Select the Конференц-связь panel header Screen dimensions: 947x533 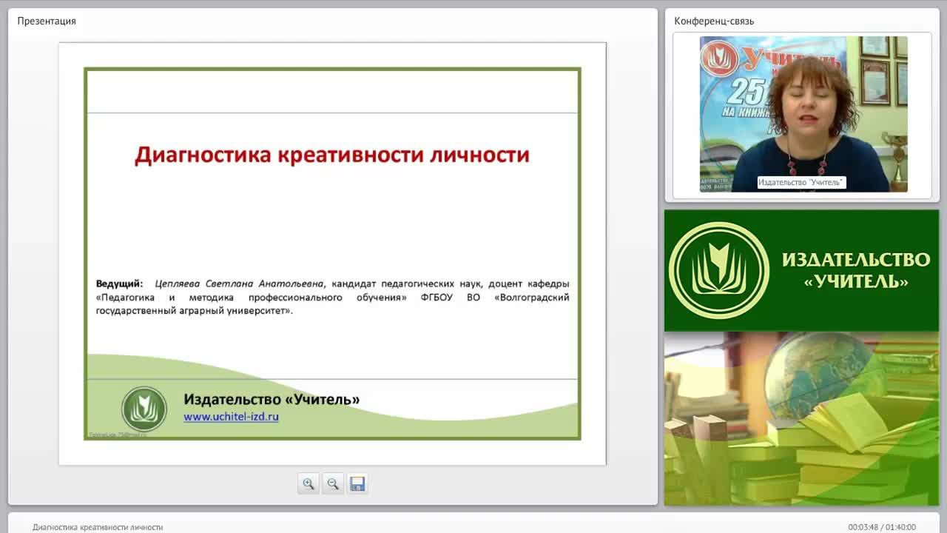point(714,21)
